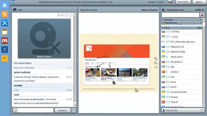Click the first chat toolbar icon above the video
The width and height of the screenshot is (207, 116).
coord(59,15)
